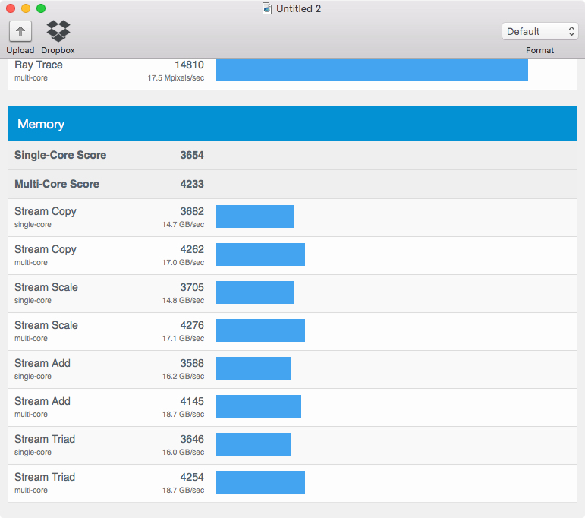Viewport: 585px width, 518px height.
Task: Select the Ray Trace score 14810
Action: tap(189, 65)
